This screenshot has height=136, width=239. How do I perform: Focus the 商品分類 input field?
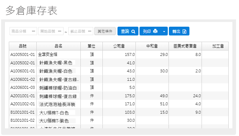[21, 31]
